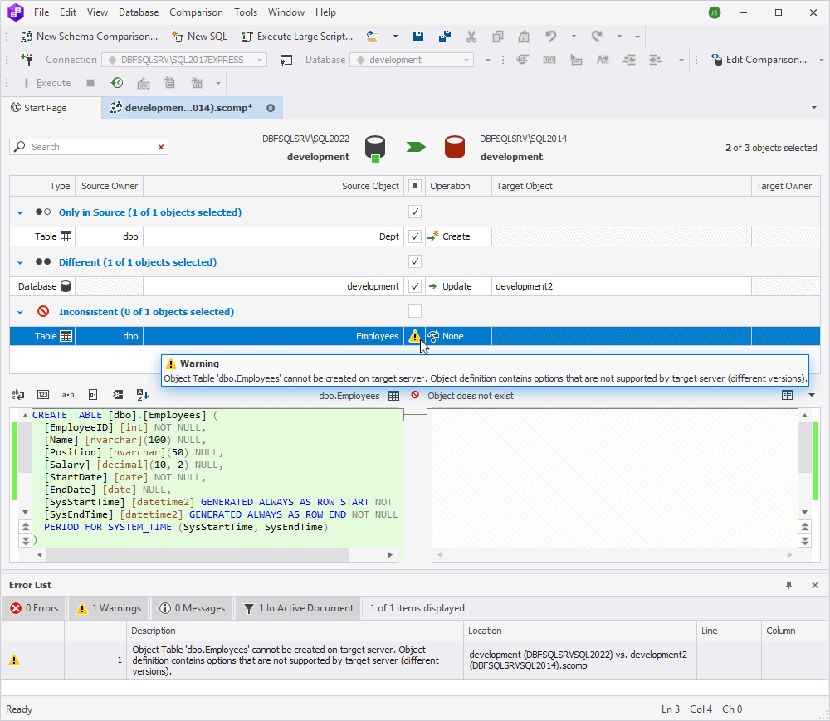Toggle line numbers icon in diff toolbar
The image size is (830, 721).
pyautogui.click(x=43, y=395)
